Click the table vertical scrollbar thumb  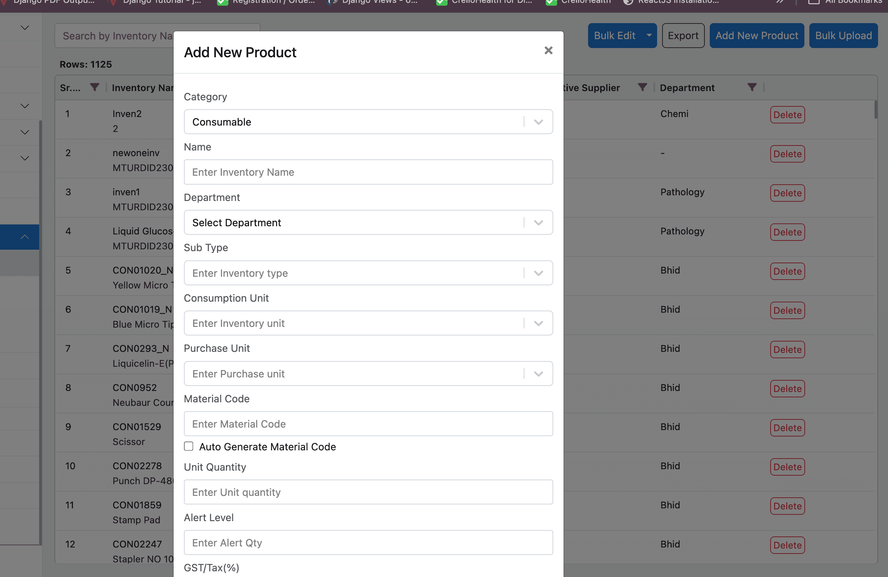[876, 109]
